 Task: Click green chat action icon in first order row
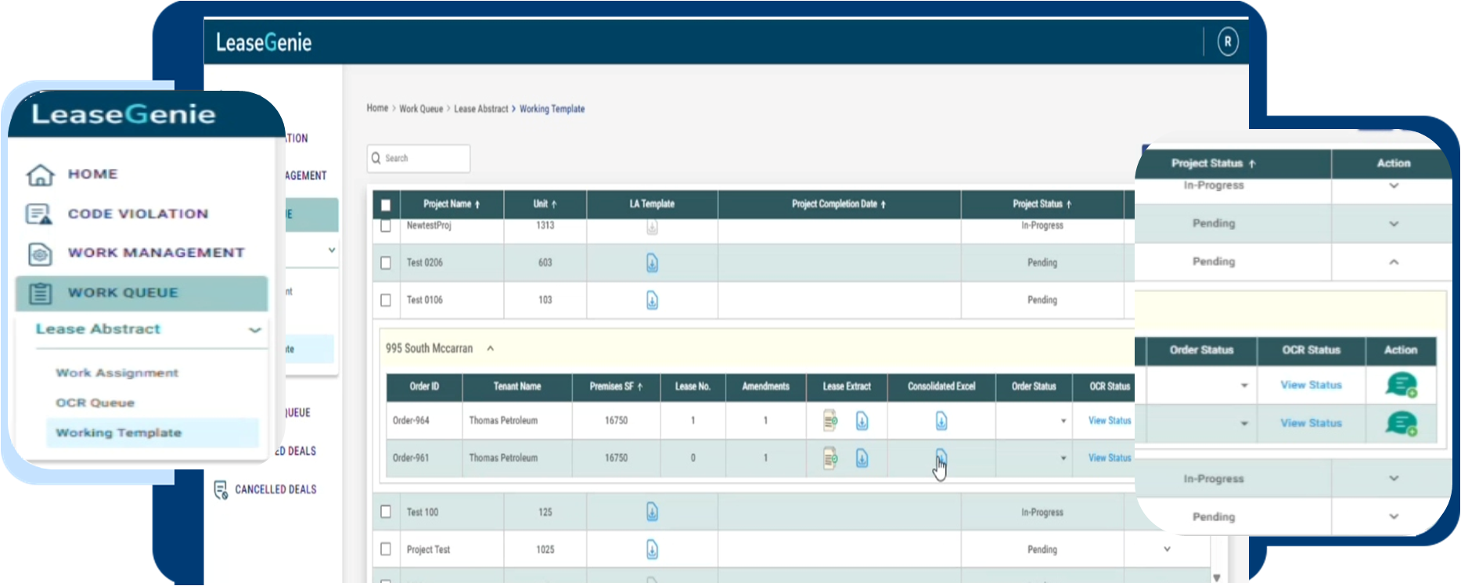pyautogui.click(x=1400, y=385)
